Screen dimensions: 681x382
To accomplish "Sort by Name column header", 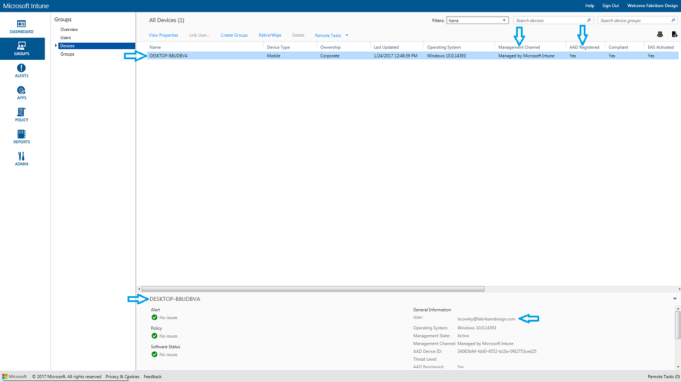I will tap(155, 47).
